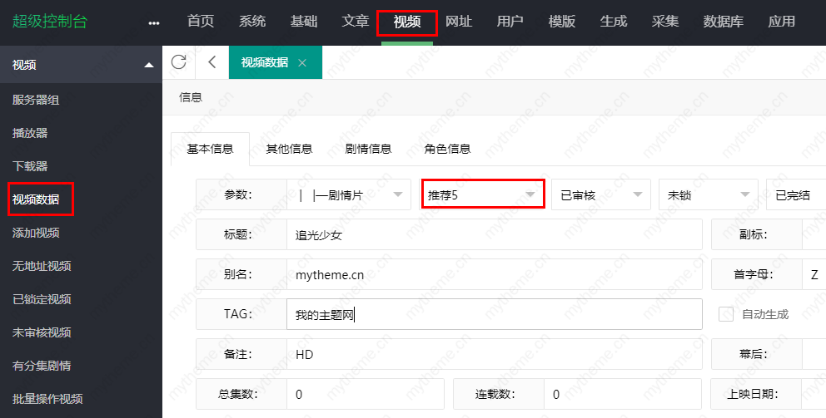Open the 剧情片 category dropdown
Viewport: 826px width, 418px height.
tap(349, 194)
